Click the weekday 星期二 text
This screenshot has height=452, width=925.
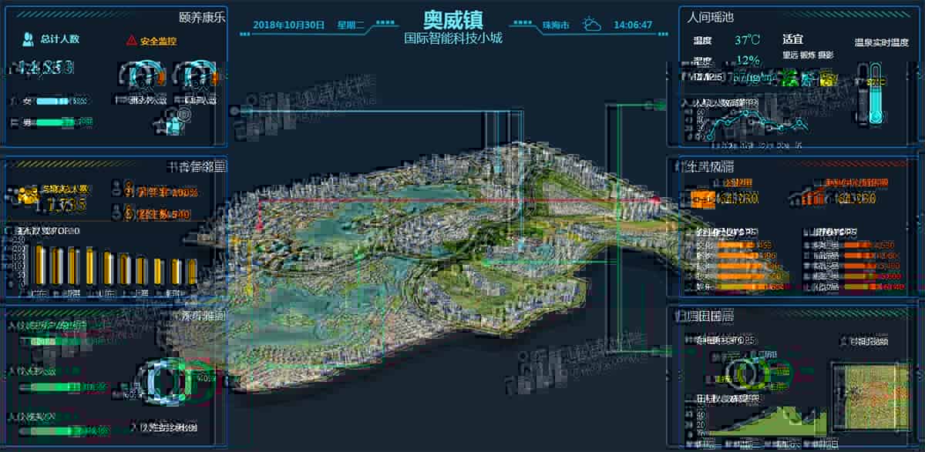point(351,25)
